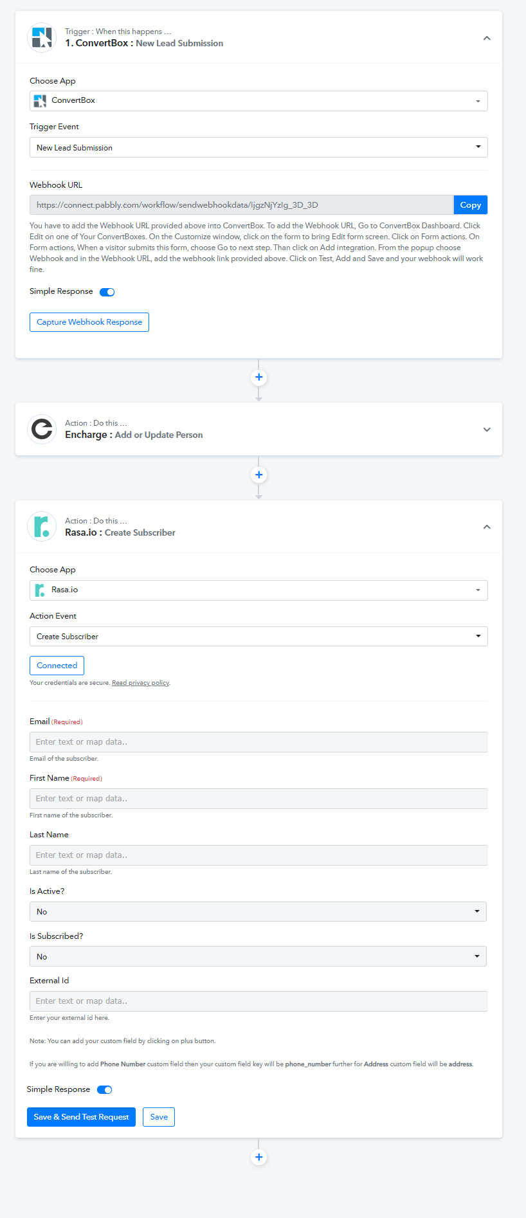The image size is (526, 1218).
Task: Expand the Encharge action panel
Action: pos(487,430)
